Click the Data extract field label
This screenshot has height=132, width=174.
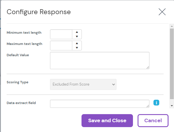tap(21, 103)
